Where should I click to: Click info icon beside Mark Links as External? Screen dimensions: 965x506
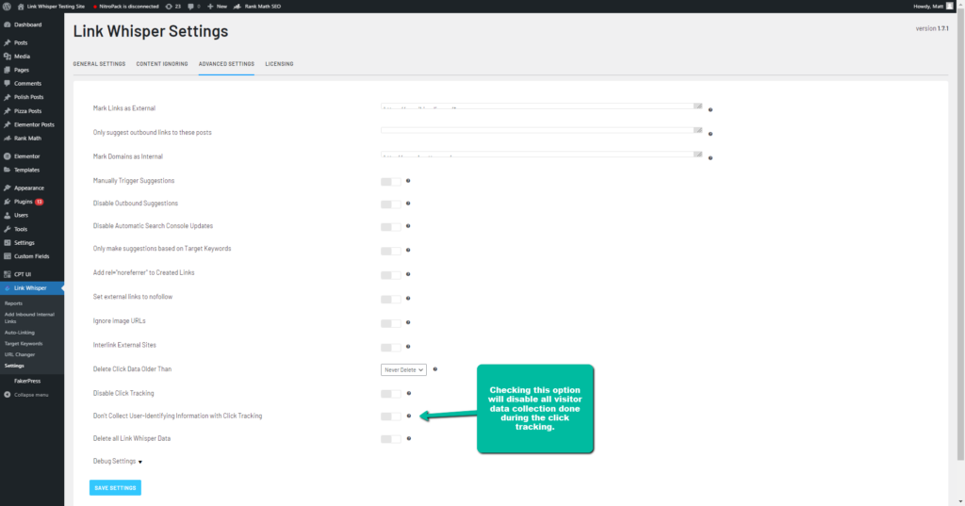click(711, 109)
